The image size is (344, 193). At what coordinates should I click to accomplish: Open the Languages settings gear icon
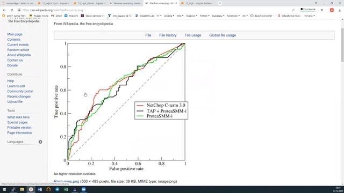coord(40,142)
